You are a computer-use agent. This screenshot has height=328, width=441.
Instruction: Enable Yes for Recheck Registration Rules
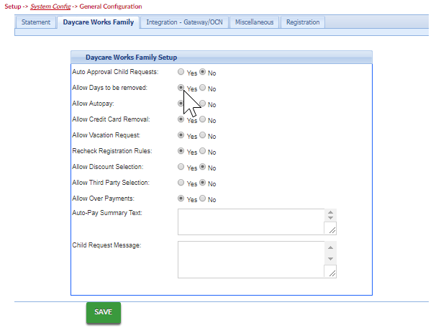click(x=181, y=151)
